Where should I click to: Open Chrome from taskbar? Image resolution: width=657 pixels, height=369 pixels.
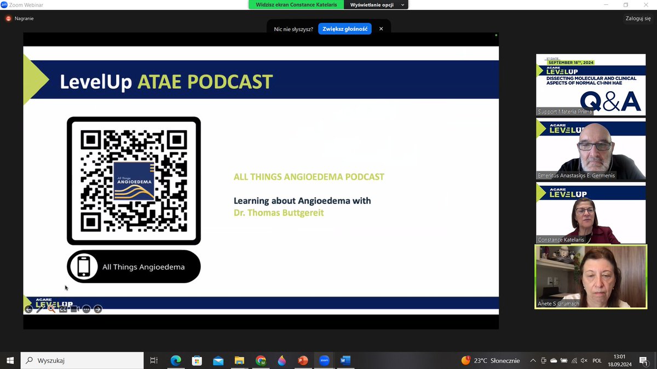[261, 360]
